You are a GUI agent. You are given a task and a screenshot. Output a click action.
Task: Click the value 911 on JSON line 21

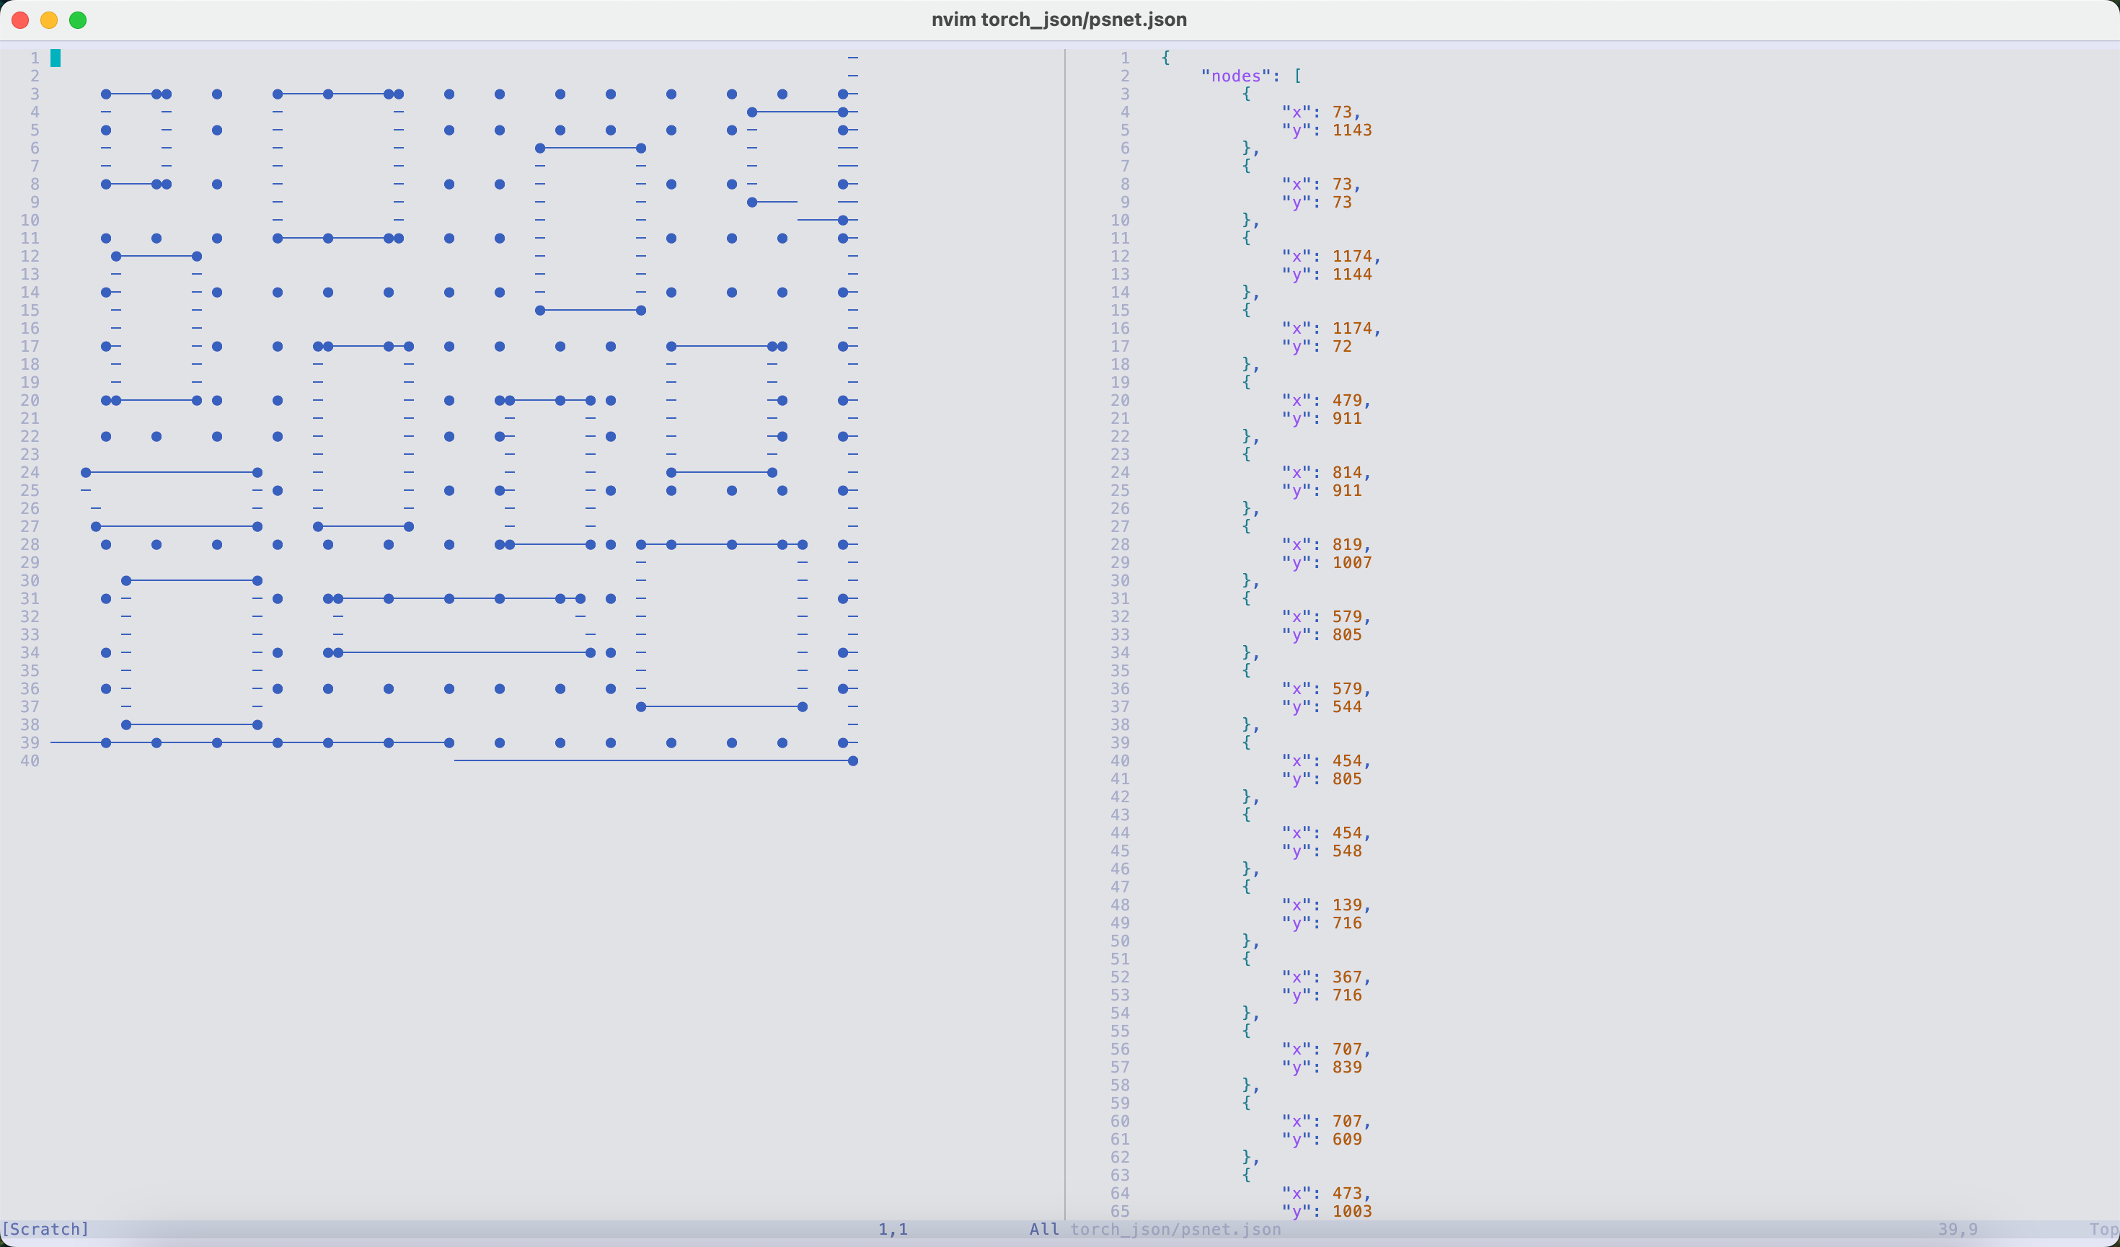coord(1346,419)
